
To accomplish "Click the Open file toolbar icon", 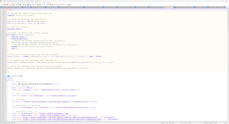I will (3, 5).
